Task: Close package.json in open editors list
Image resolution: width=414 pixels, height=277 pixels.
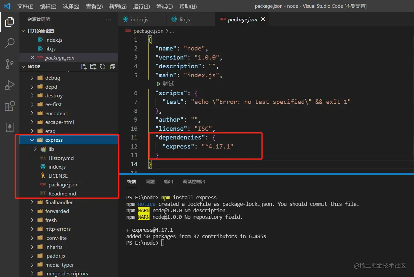Action: coord(32,58)
